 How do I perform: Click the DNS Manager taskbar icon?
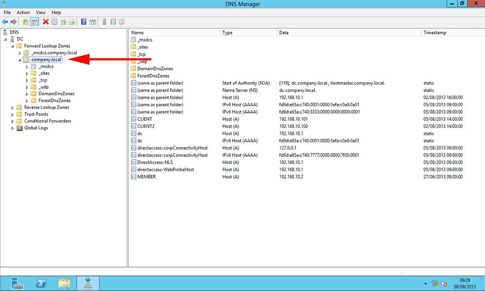pyautogui.click(x=88, y=283)
